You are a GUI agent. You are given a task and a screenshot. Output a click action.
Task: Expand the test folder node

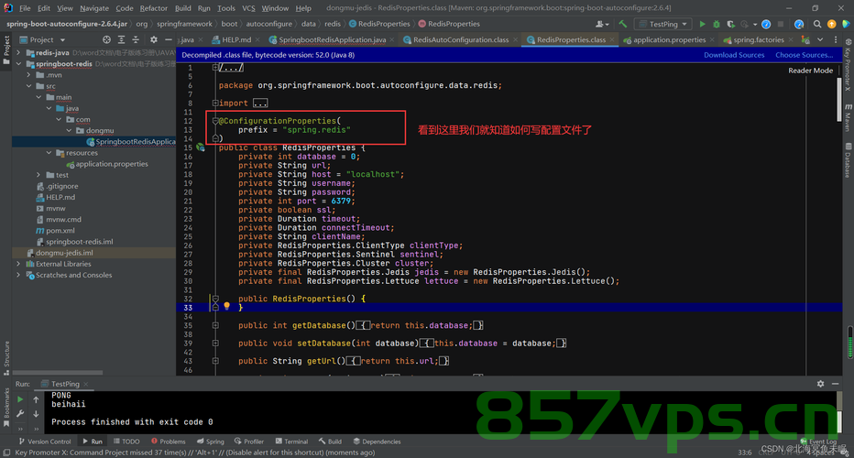(x=38, y=175)
